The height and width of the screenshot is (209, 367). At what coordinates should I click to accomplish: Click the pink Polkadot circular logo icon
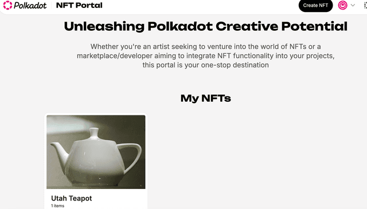coord(7,5)
